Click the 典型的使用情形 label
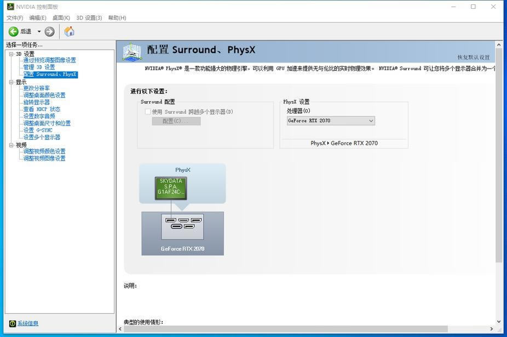 point(143,322)
